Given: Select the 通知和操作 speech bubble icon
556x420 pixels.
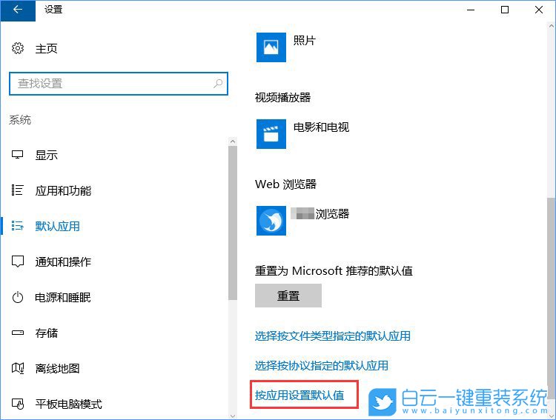Looking at the screenshot, I should 17,261.
